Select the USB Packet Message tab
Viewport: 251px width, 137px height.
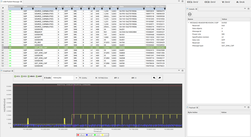[11, 2]
